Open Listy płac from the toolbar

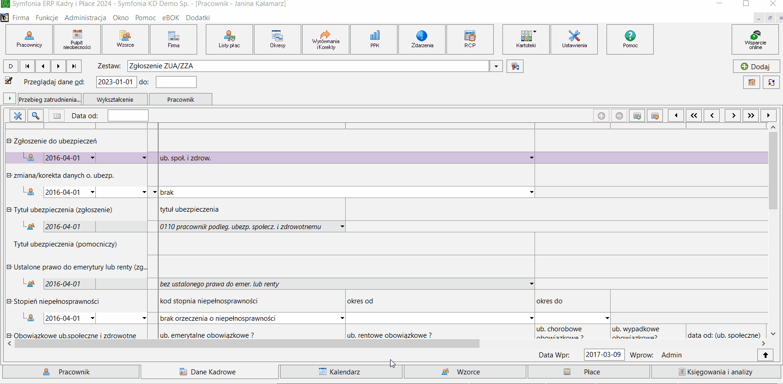click(229, 39)
